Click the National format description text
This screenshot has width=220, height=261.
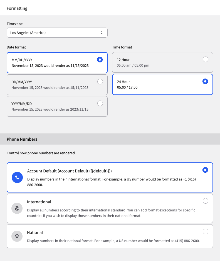point(113,241)
